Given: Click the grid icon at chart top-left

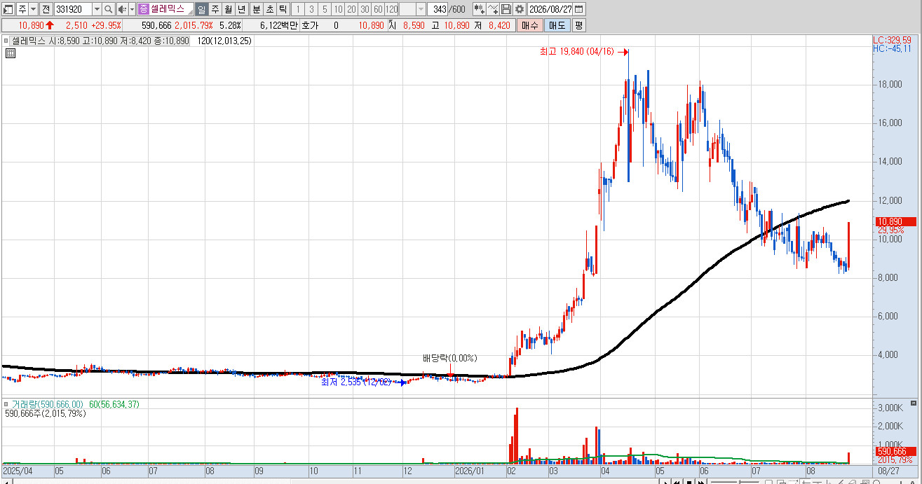Looking at the screenshot, I should pos(10,53).
